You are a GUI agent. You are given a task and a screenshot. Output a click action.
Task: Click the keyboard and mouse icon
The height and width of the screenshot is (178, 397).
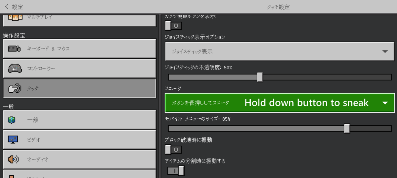pos(15,49)
